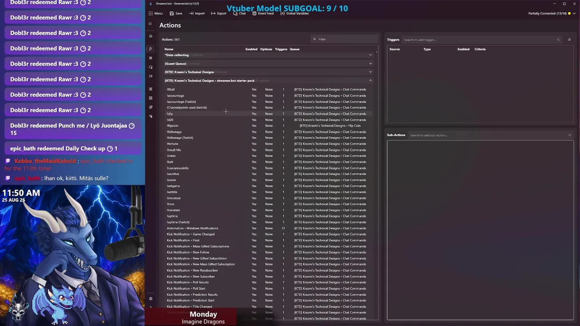Click Save in the toolbar
The height and width of the screenshot is (326, 580).
176,14
